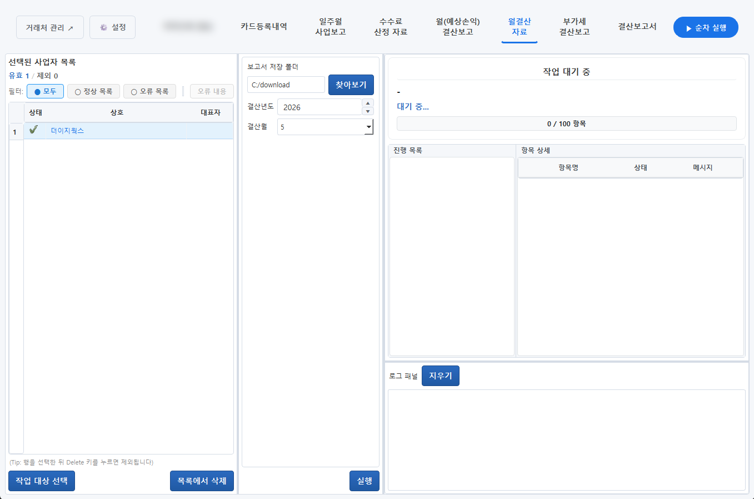Click the 대표자 column header

(210, 112)
